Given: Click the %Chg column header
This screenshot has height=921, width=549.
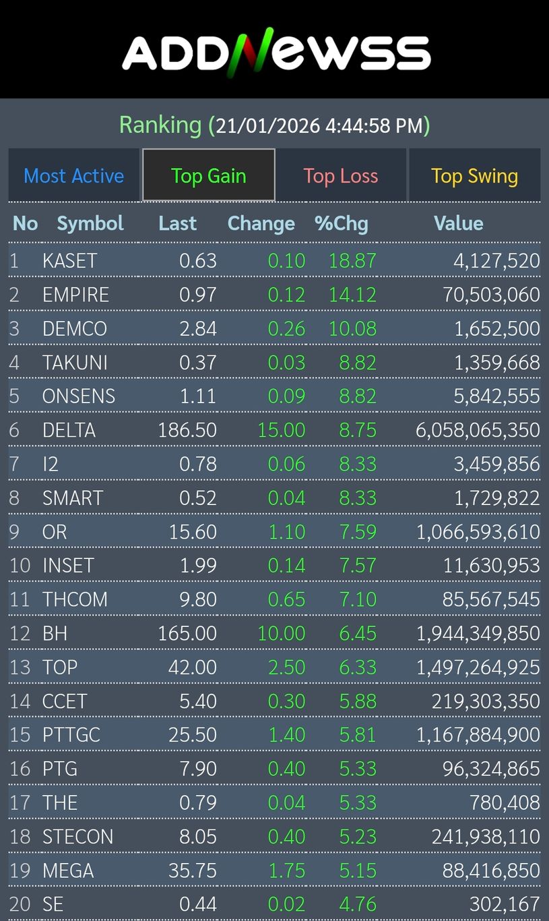Looking at the screenshot, I should point(342,223).
